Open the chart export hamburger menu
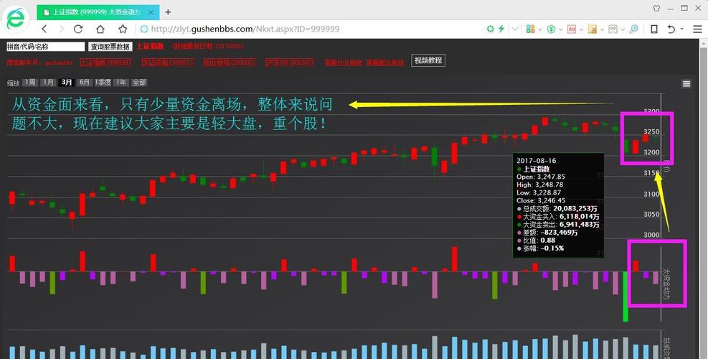This screenshot has height=359, width=708. tap(686, 83)
